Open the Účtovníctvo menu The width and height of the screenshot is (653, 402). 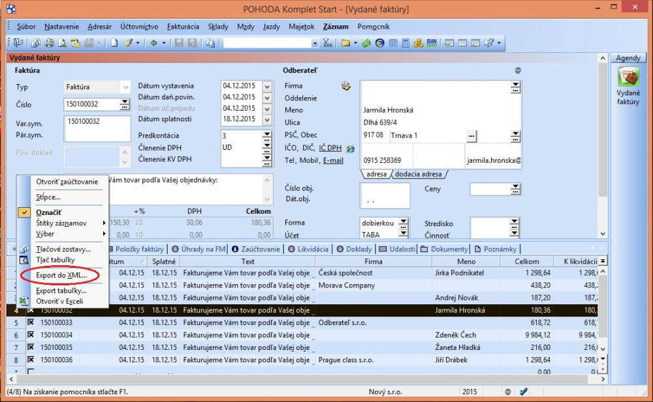[139, 27]
